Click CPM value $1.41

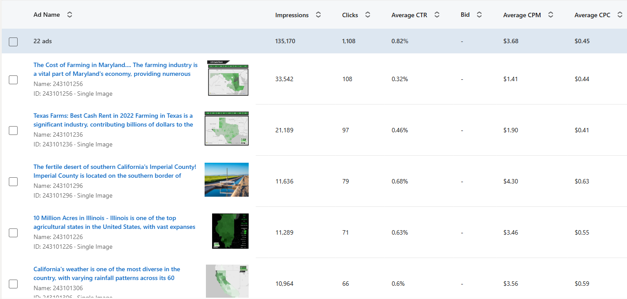[x=511, y=79]
